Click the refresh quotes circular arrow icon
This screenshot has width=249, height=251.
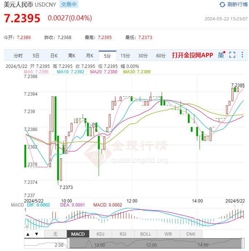[x=222, y=5]
